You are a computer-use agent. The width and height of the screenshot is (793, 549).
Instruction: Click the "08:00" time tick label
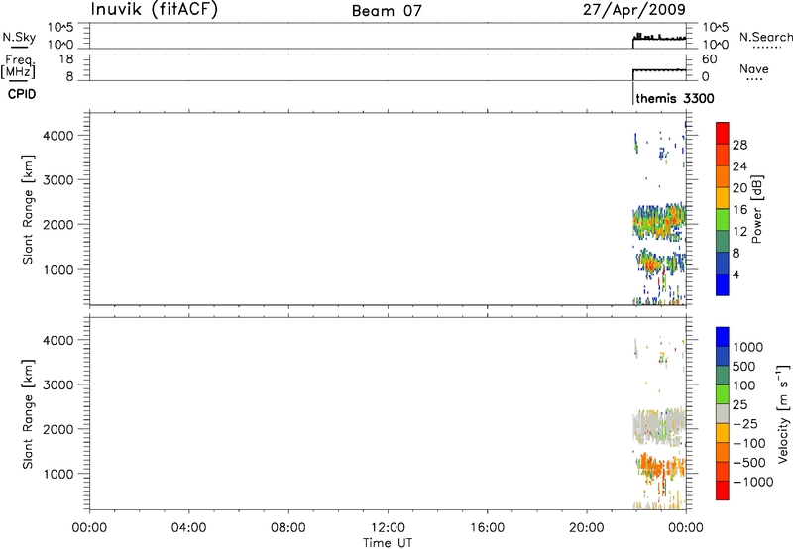click(288, 528)
